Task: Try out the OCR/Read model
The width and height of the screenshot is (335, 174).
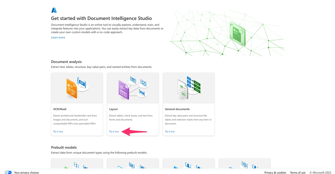Action: [x=58, y=132]
